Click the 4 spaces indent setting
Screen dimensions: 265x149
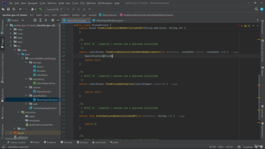pyautogui.click(x=248, y=147)
